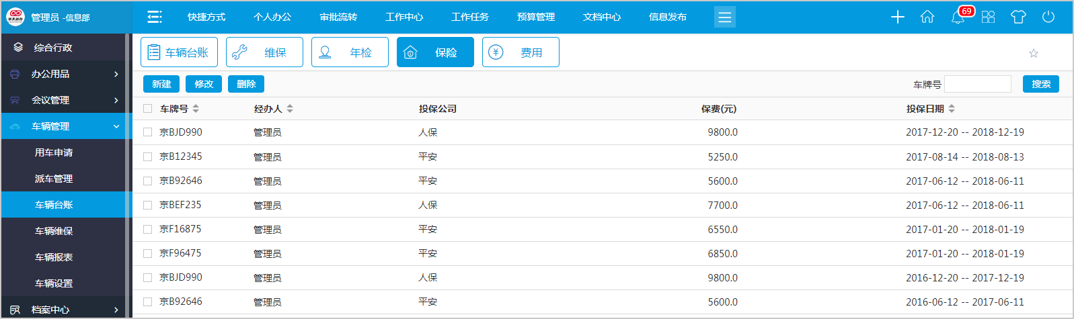Open the 预算管理 top menu
Viewport: 1074px width, 319px height.
(x=536, y=17)
